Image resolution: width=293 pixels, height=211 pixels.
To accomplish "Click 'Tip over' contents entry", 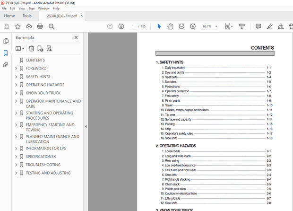I will pos(170,115).
